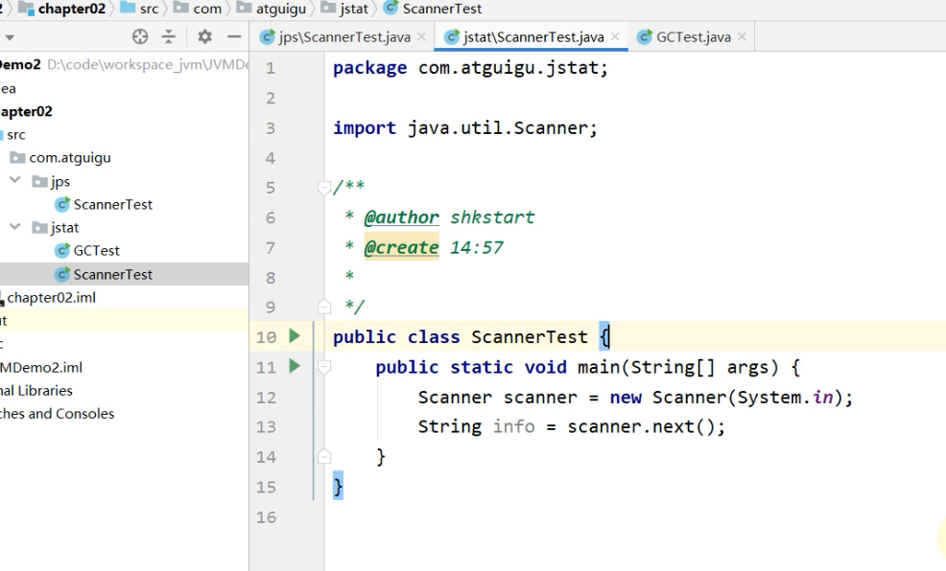This screenshot has width=946, height=571.
Task: Select GCTest class in project tree
Action: [97, 251]
